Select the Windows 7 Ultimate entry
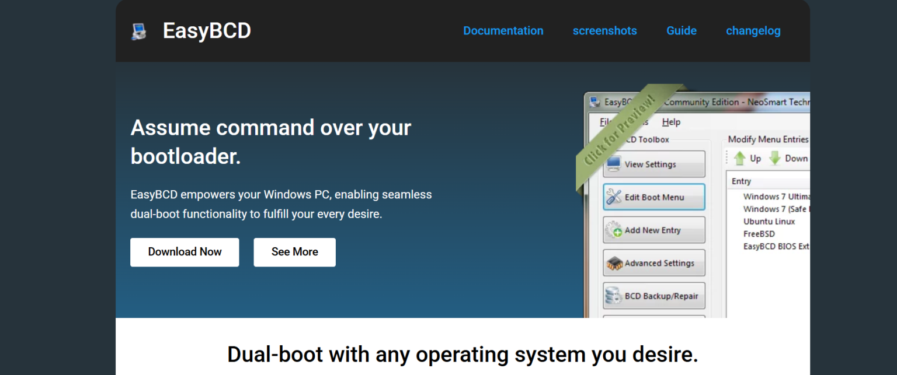 776,197
